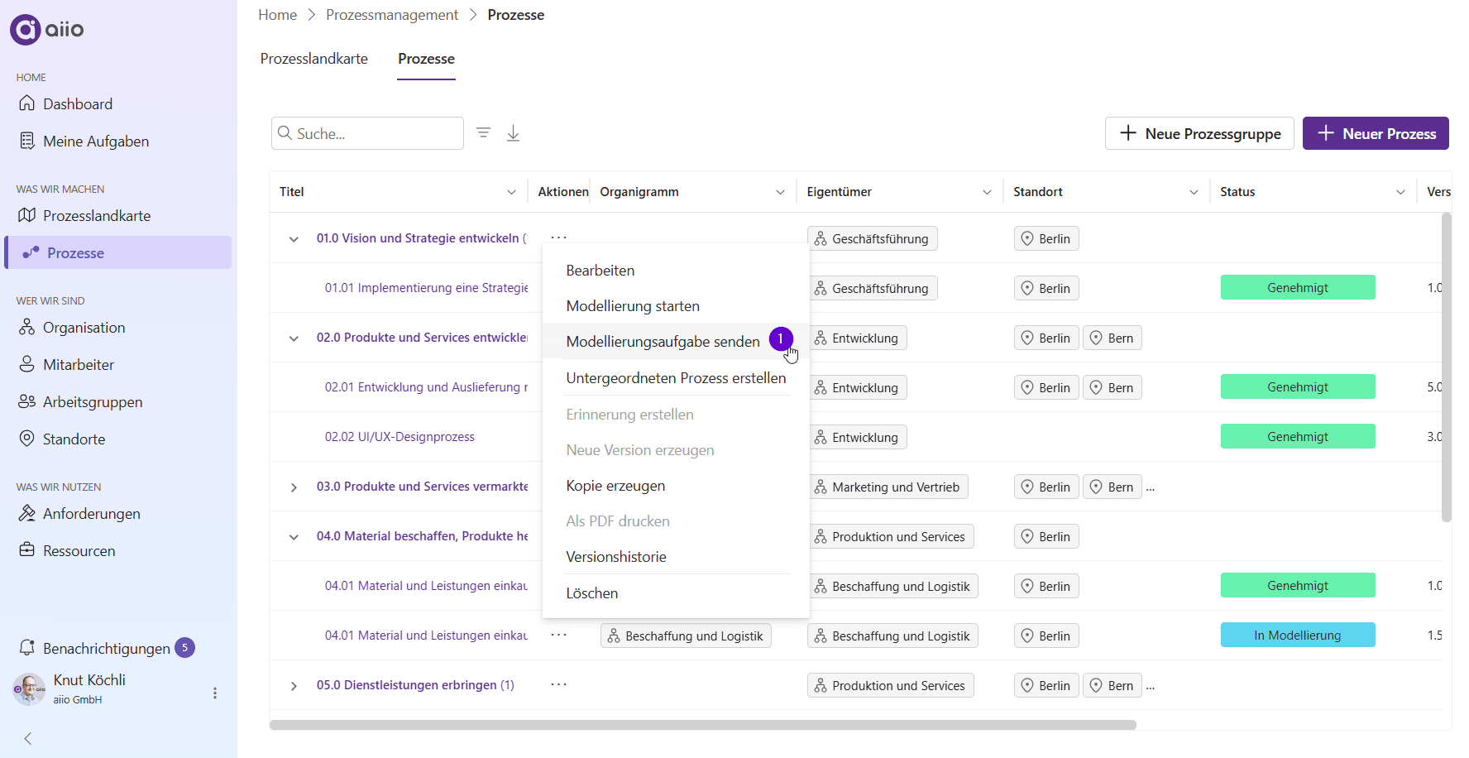Click Geschäftsführung tag in 01.0 row
The height and width of the screenshot is (758, 1469).
(x=872, y=239)
